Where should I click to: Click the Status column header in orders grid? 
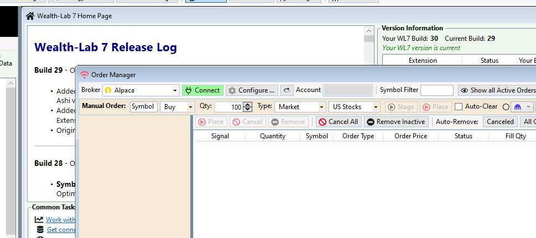463,136
